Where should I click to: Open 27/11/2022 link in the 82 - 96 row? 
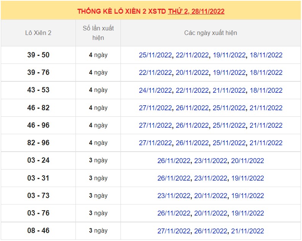pyautogui.click(x=155, y=143)
